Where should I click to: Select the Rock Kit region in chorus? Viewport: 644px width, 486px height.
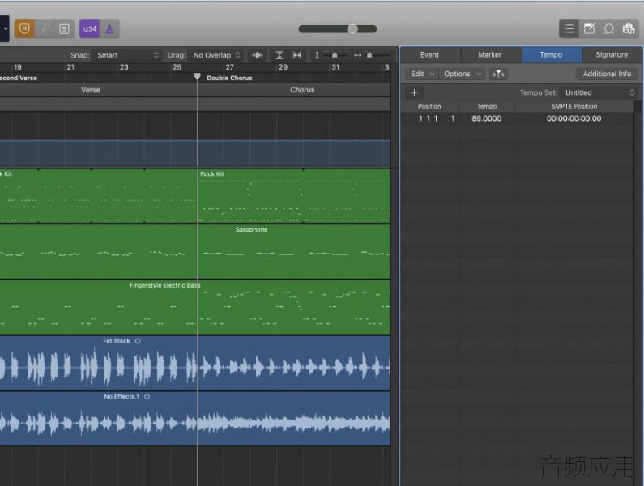pyautogui.click(x=294, y=196)
